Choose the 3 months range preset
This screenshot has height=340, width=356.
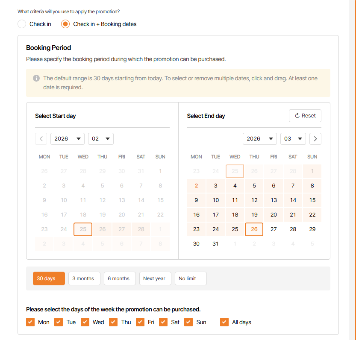(x=84, y=278)
